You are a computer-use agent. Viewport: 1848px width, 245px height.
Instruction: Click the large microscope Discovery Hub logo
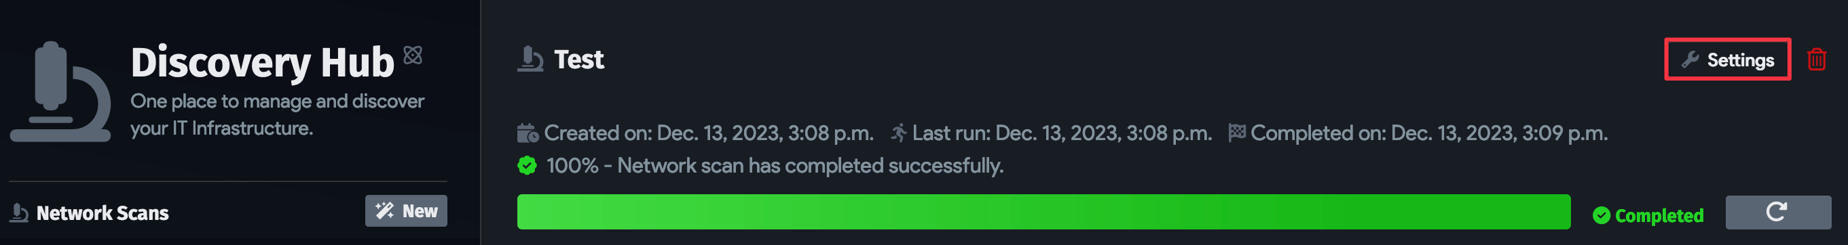(x=60, y=91)
